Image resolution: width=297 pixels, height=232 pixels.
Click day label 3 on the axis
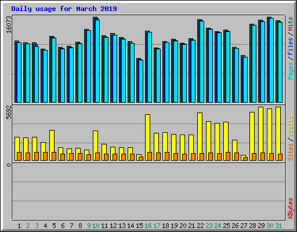pyautogui.click(x=37, y=226)
